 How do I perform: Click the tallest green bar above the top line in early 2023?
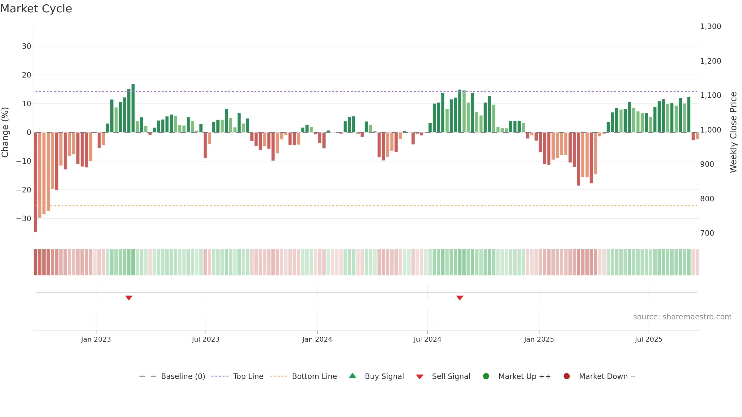(133, 108)
